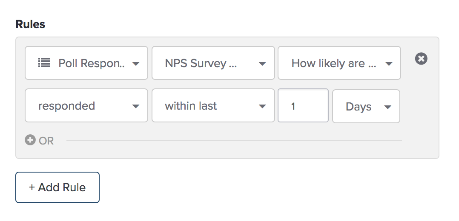The height and width of the screenshot is (221, 459).
Task: Click the plus icon next to OR
Action: 30,140
